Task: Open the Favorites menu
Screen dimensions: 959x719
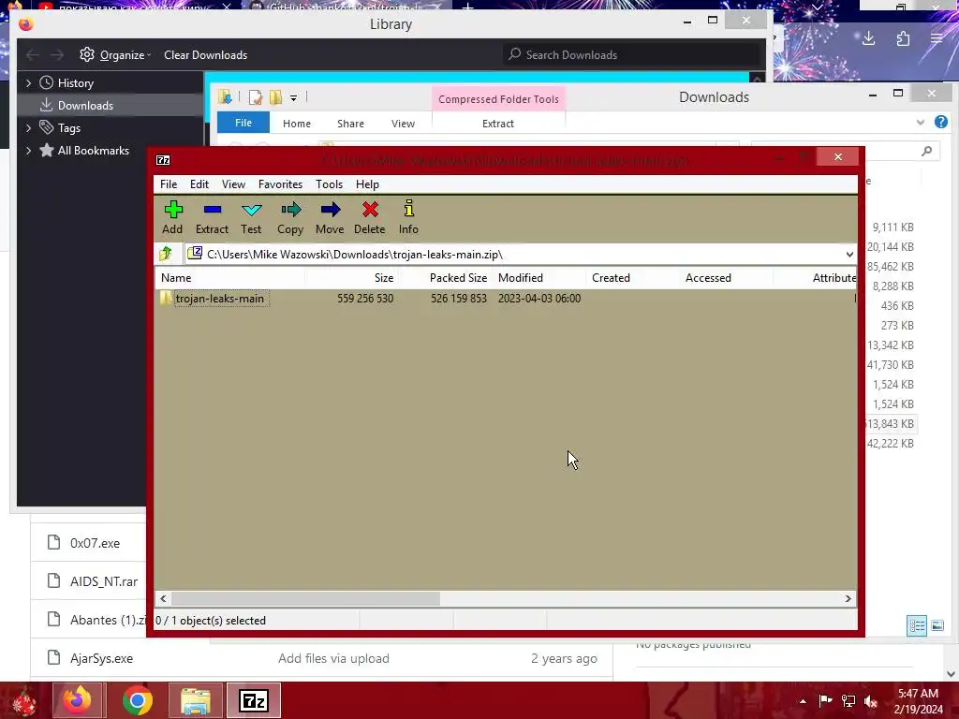Action: point(280,184)
